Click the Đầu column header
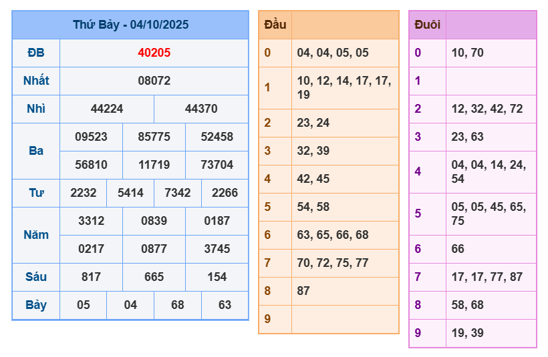The image size is (548, 357). [x=275, y=25]
